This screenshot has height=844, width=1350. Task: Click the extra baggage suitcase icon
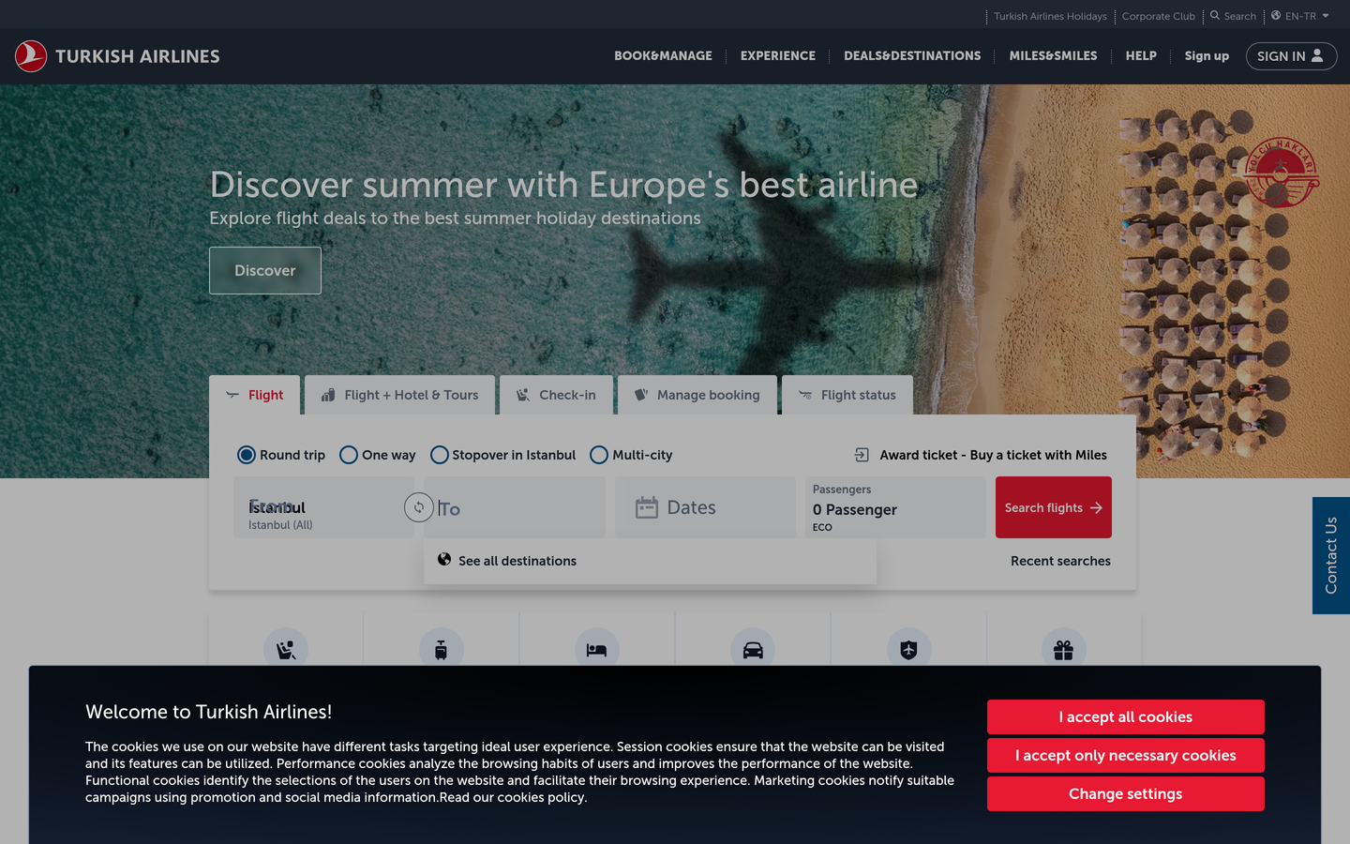(442, 649)
